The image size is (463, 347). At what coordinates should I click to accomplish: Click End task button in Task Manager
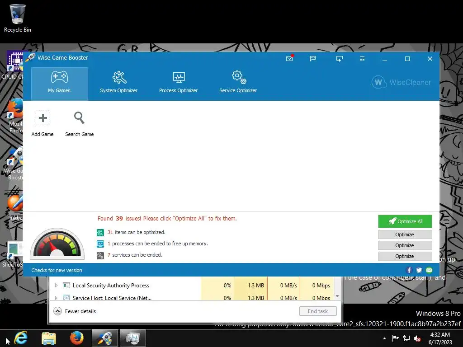[318, 311]
